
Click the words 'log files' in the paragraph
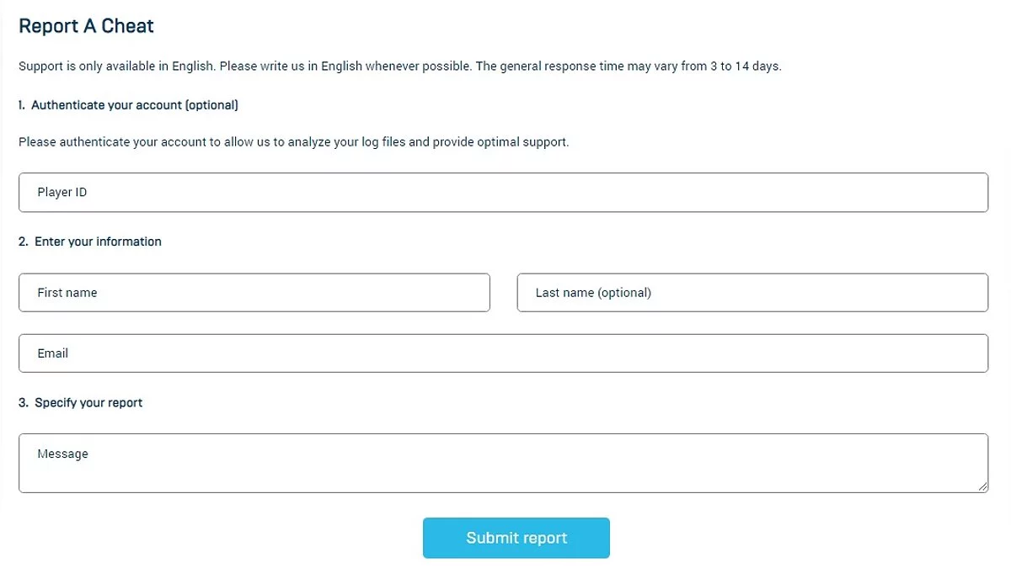pyautogui.click(x=403, y=142)
